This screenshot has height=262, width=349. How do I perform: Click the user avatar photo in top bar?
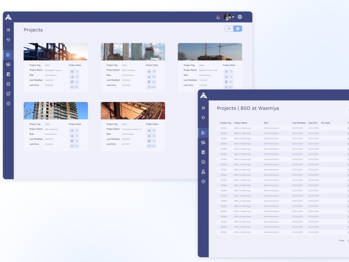pos(227,17)
